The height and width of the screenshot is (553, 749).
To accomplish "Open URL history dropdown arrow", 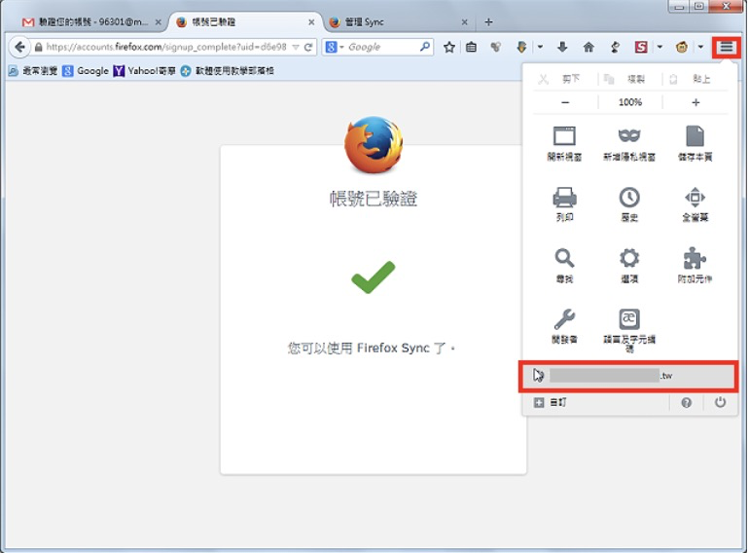I will [296, 47].
